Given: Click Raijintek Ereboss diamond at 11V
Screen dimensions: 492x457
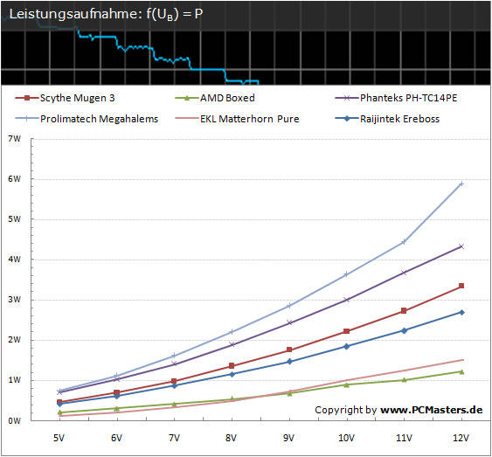Looking at the screenshot, I should (404, 330).
